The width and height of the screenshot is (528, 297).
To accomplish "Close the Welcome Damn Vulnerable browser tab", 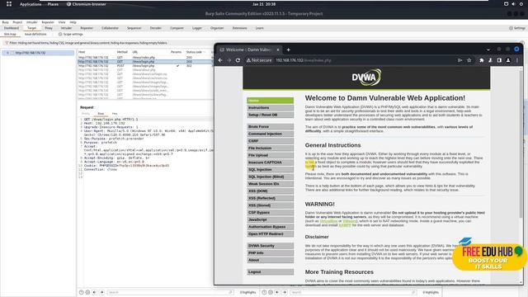I will click(x=278, y=49).
